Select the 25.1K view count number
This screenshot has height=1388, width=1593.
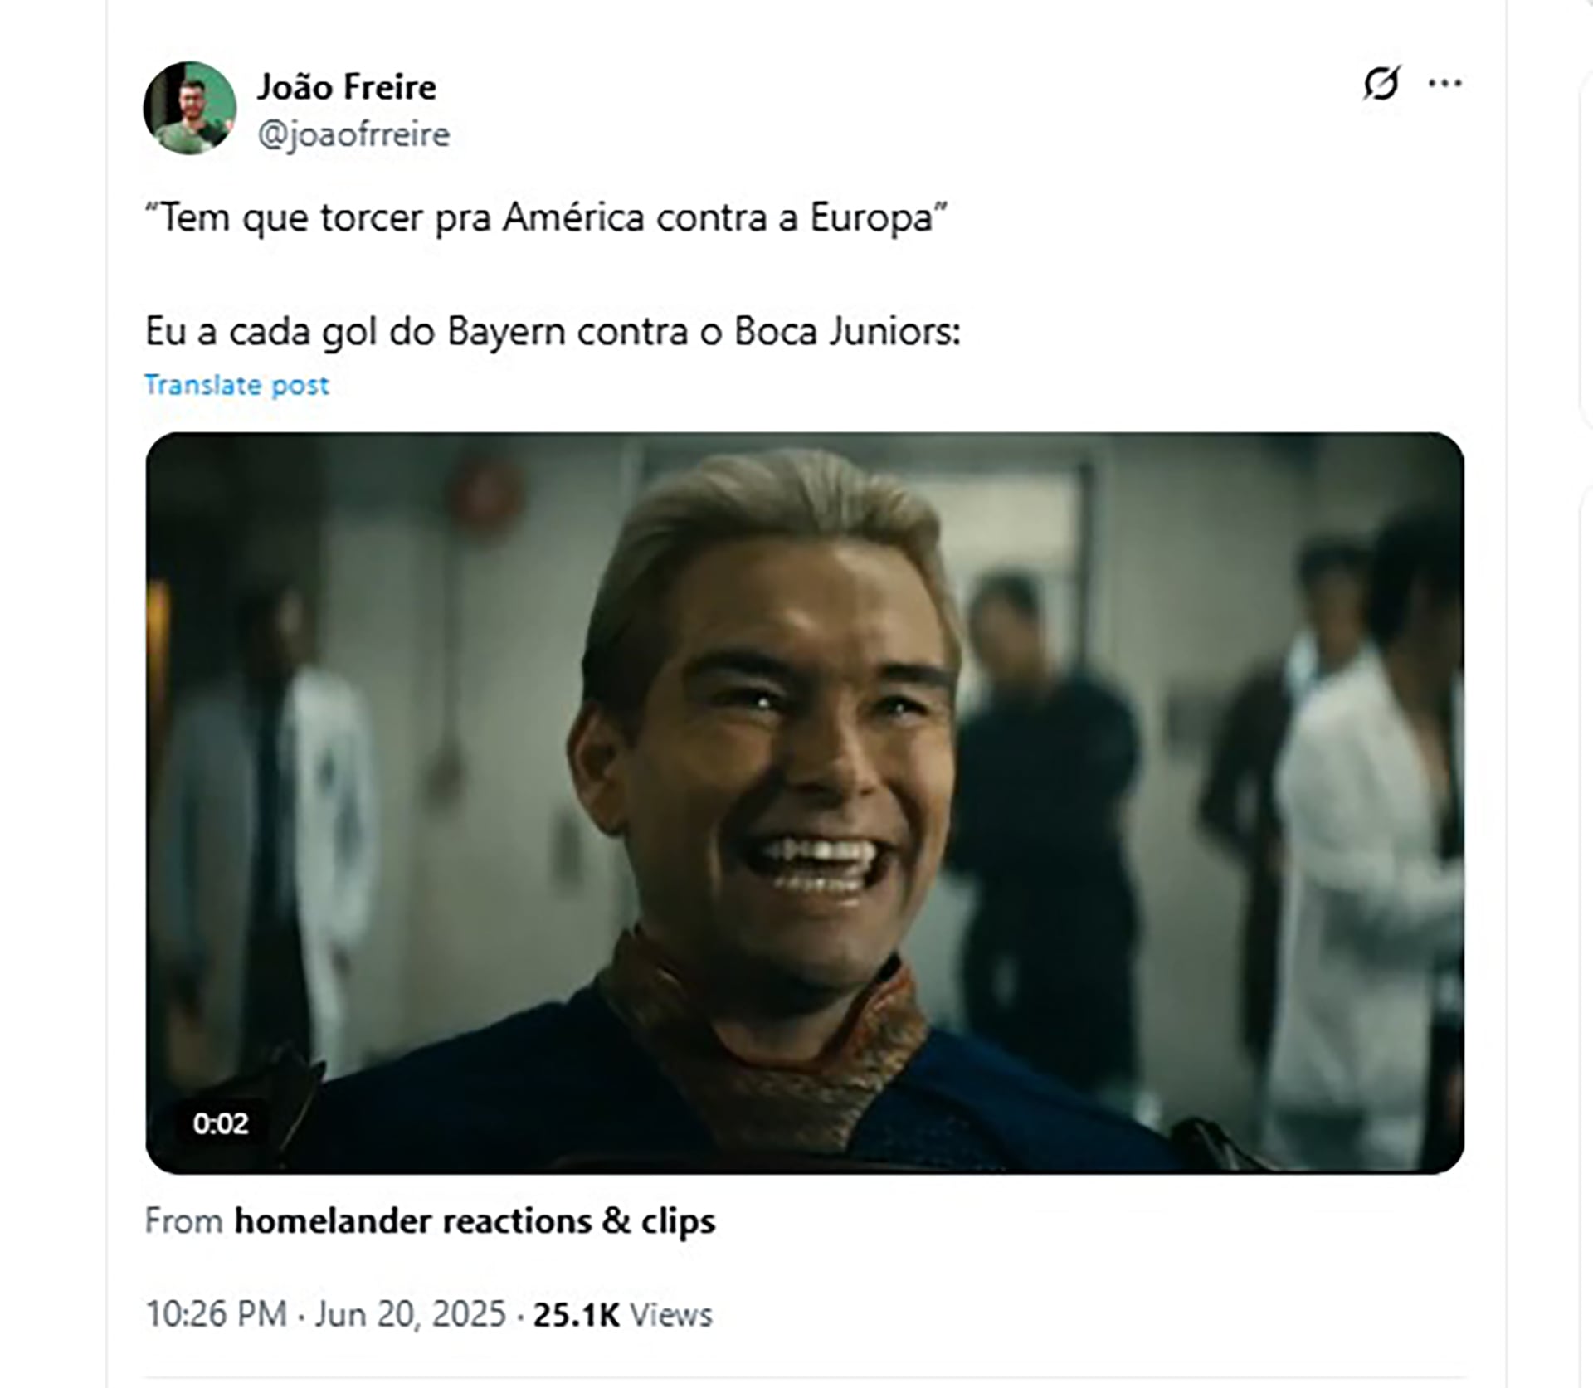click(x=576, y=1315)
